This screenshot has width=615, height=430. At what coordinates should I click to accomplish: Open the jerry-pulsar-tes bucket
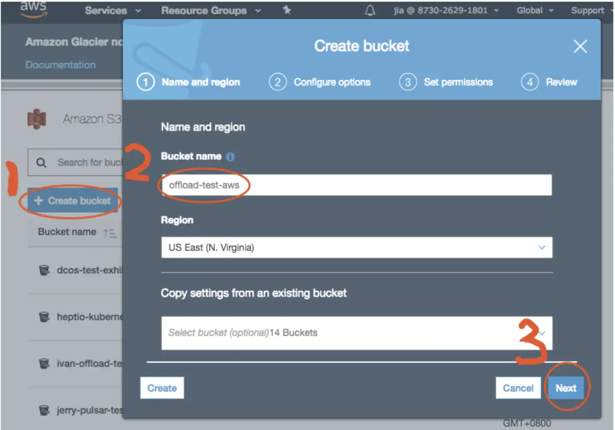(x=89, y=410)
